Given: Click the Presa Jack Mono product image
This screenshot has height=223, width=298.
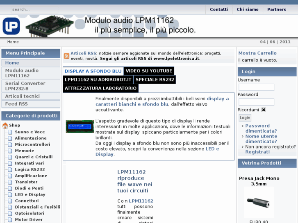Looking at the screenshot, I should click(259, 202).
